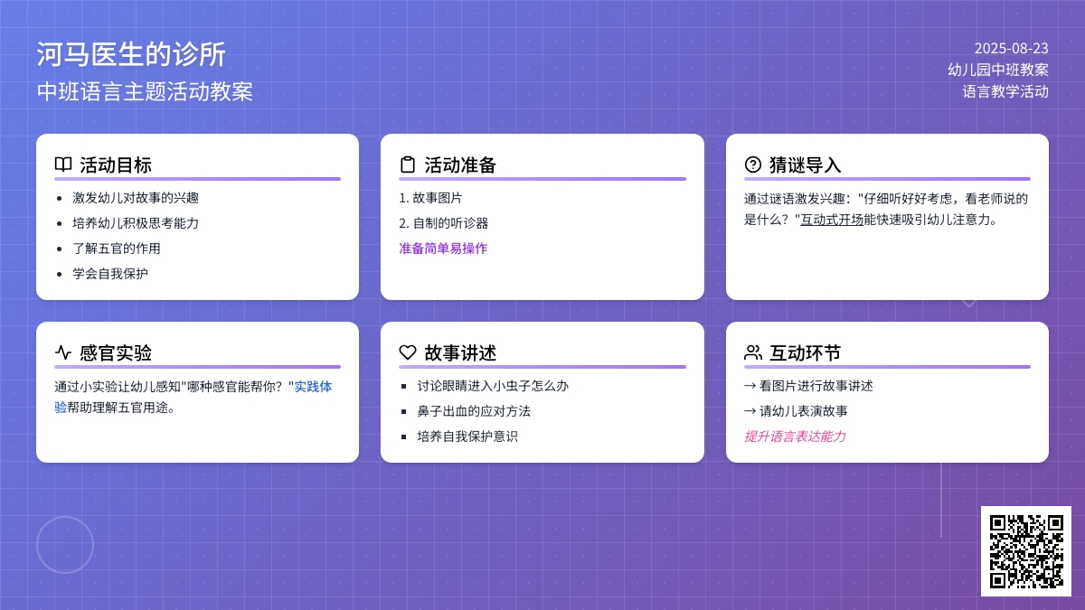Screen dimensions: 1085x610
Task: Click the bullet 了解五官的作用
Action: (x=117, y=248)
